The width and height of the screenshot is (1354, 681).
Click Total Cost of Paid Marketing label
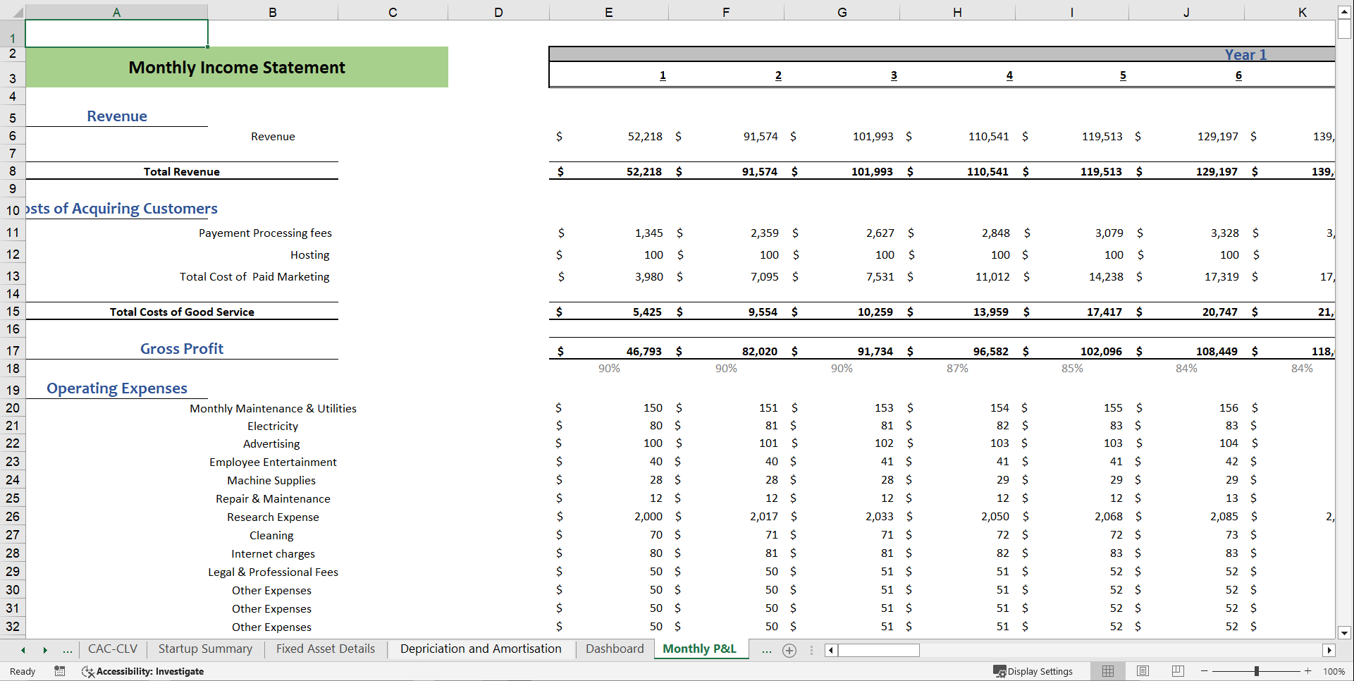(254, 276)
